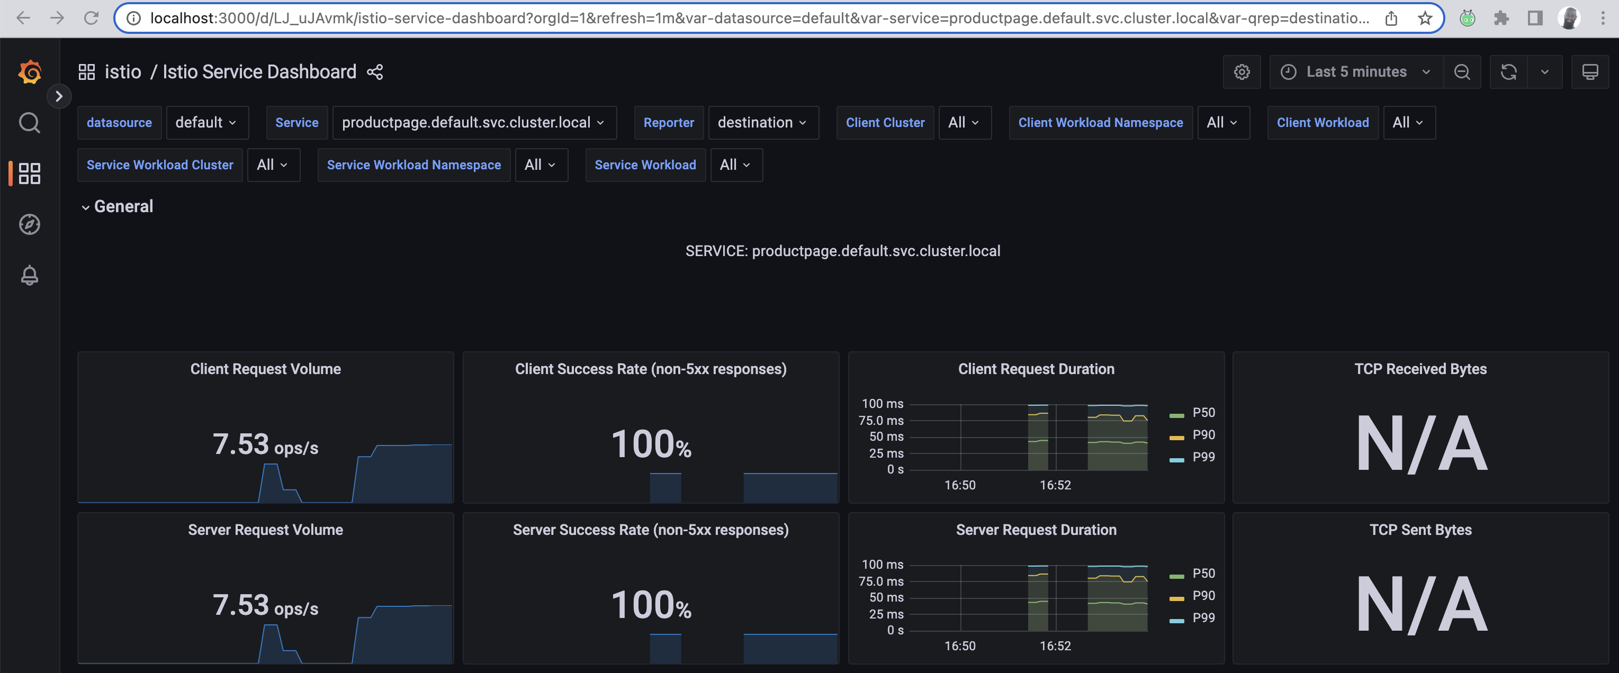Expand the datasource dropdown selector
Viewport: 1619px width, 673px height.
pos(205,123)
